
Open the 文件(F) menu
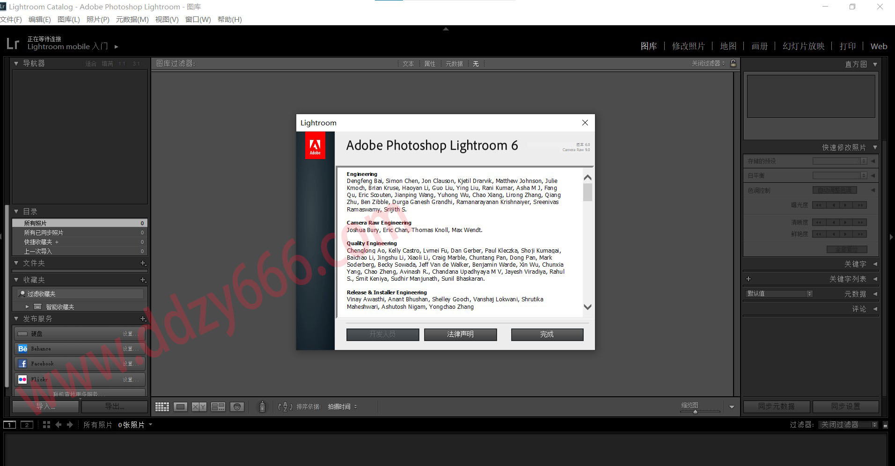(x=11, y=19)
